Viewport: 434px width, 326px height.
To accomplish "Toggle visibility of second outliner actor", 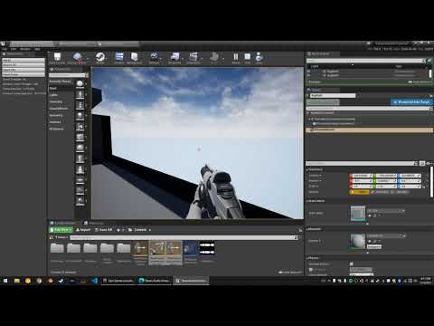I will tap(308, 75).
